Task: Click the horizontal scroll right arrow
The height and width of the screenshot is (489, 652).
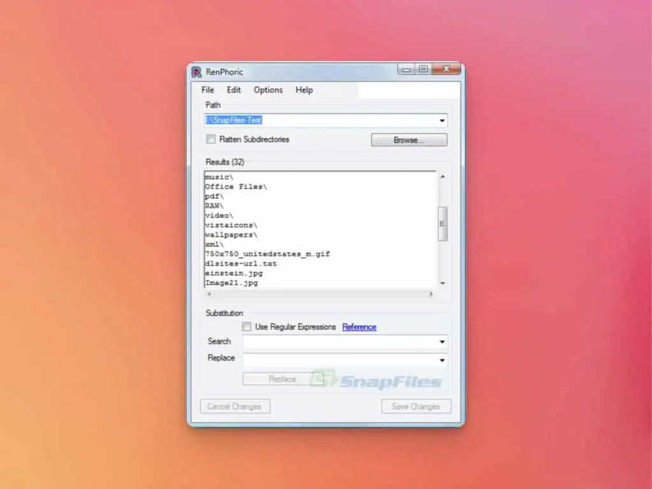Action: pyautogui.click(x=431, y=294)
